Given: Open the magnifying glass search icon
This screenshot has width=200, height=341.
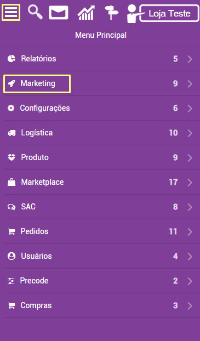Looking at the screenshot, I should (35, 12).
